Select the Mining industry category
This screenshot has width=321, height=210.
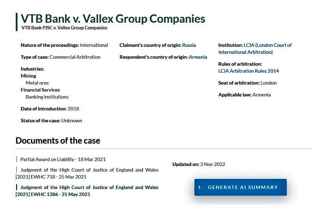(x=28, y=76)
